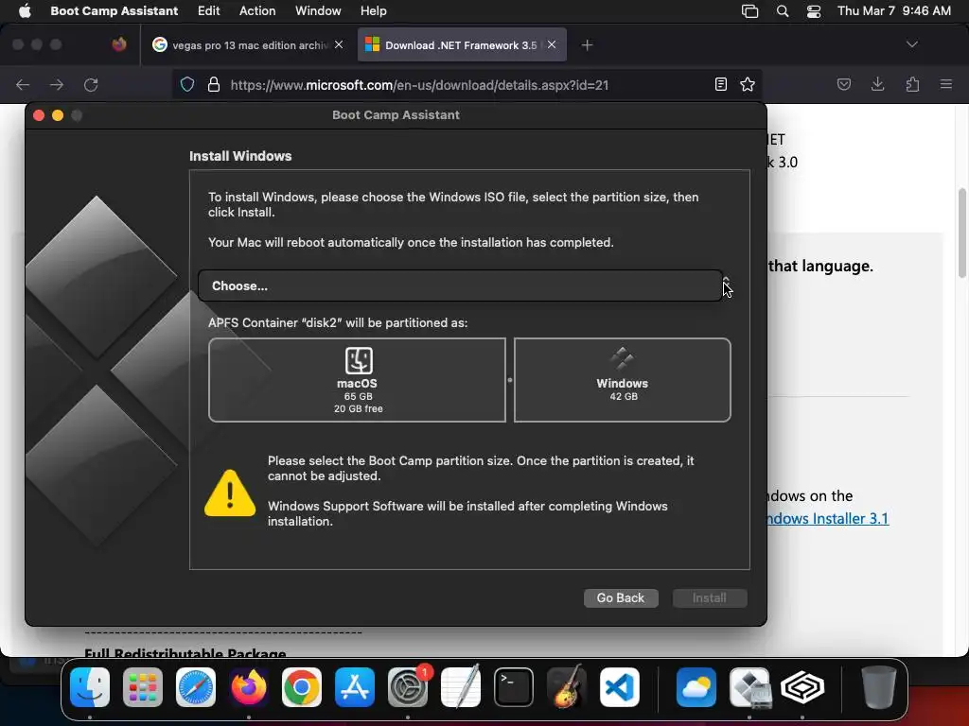969x726 pixels.
Task: Open TextEdit from the Dock
Action: (x=461, y=687)
